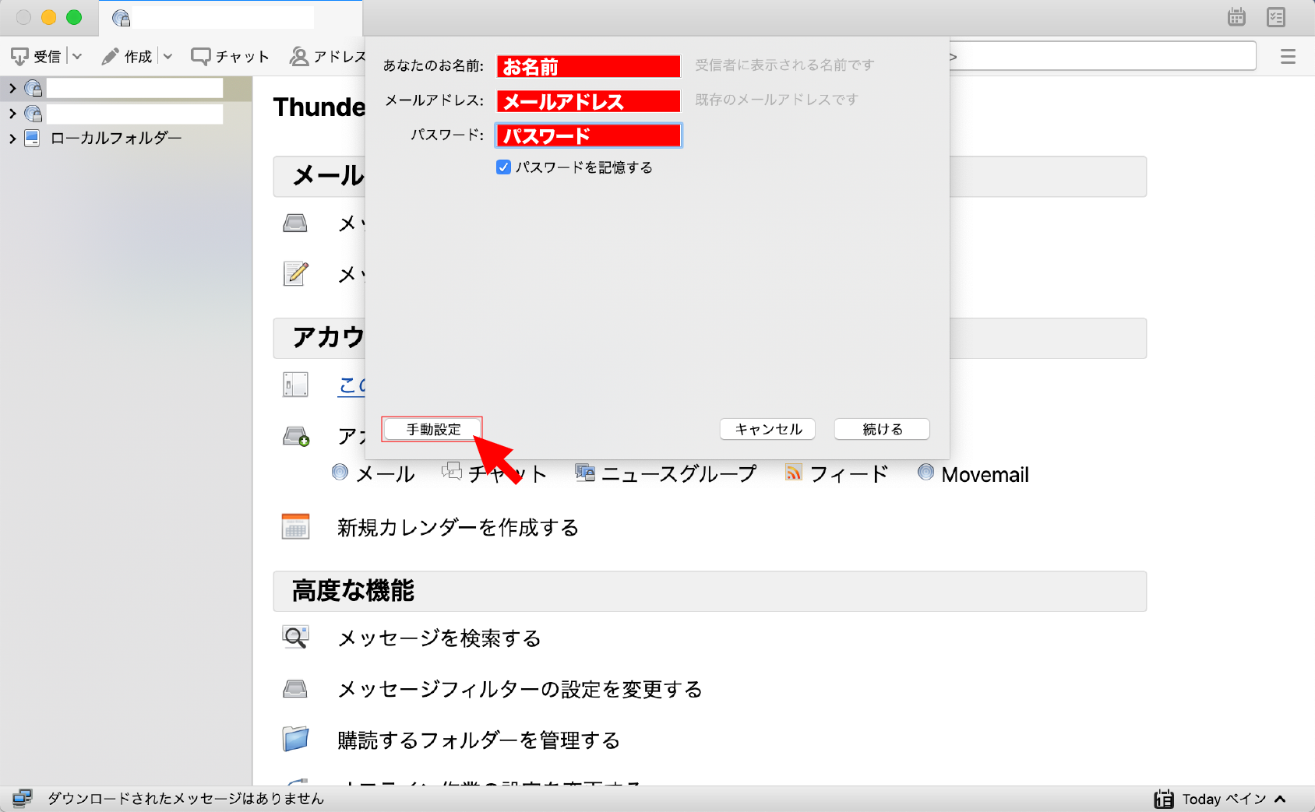Image resolution: width=1315 pixels, height=812 pixels.
Task: Open the 作成 dropdown arrow
Action: 167,56
